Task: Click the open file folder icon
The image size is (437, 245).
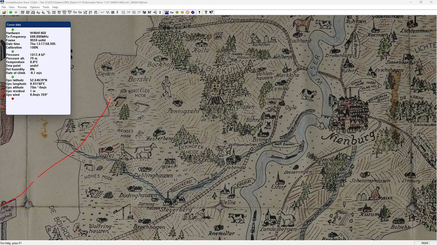Action: tap(4, 12)
